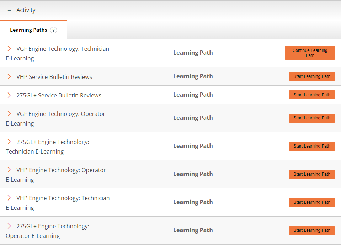Start VHP Engine Technology: Operator path

point(312,174)
